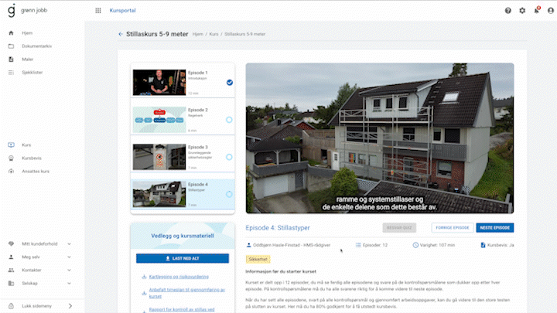Viewport: 557px width, 313px height.
Task: Click Hjem in the breadcrumb
Action: (x=198, y=34)
